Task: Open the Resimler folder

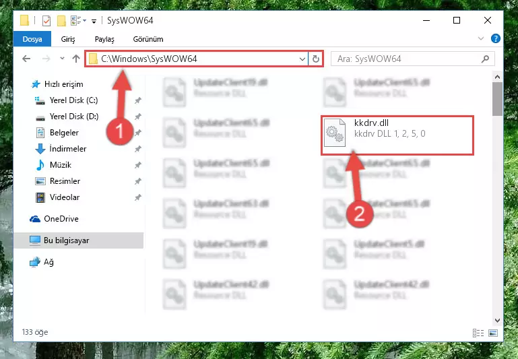Action: click(65, 181)
